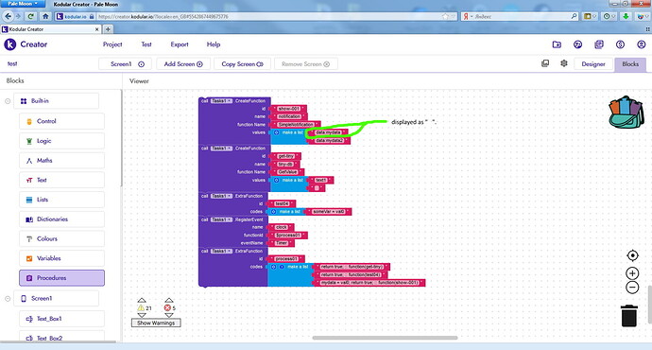
Task: Switch to the Blocks view
Action: 630,64
